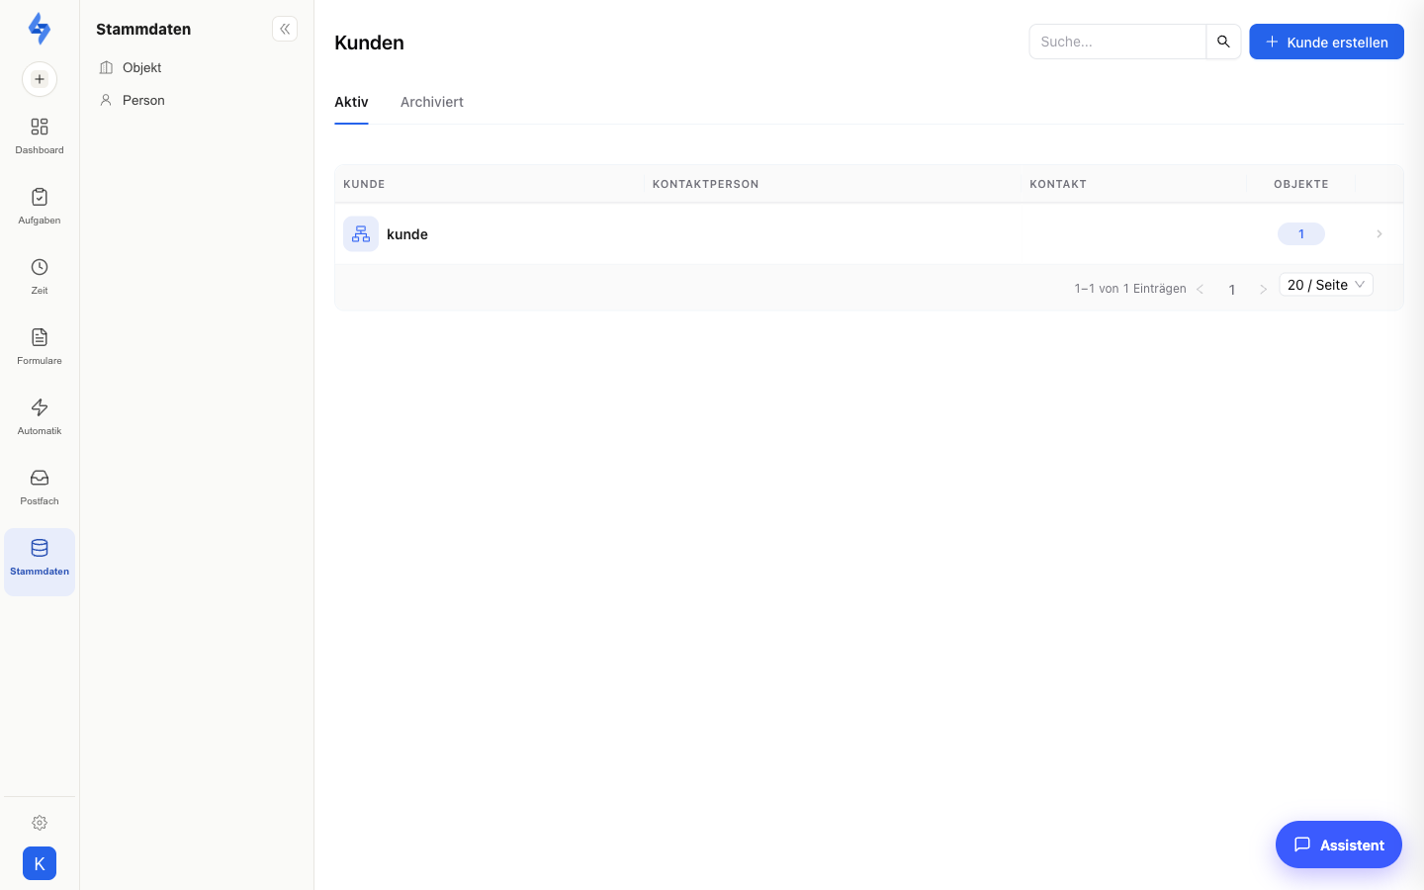This screenshot has width=1424, height=890.
Task: Focus the Suche search field
Action: coord(1117,42)
